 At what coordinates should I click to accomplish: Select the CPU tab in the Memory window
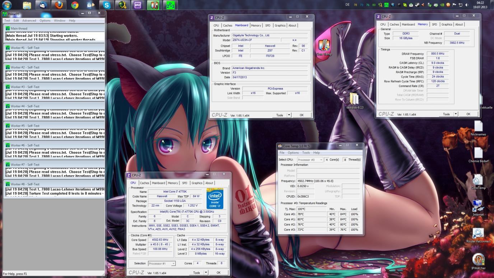(x=383, y=24)
